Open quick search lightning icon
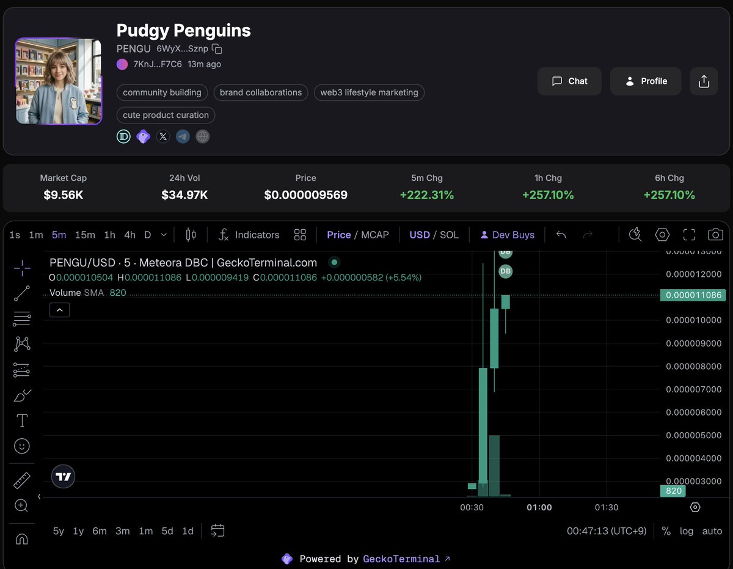Screen dimensions: 733x569 (635, 235)
